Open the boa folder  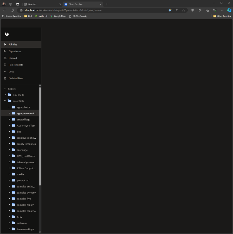pos(19,132)
